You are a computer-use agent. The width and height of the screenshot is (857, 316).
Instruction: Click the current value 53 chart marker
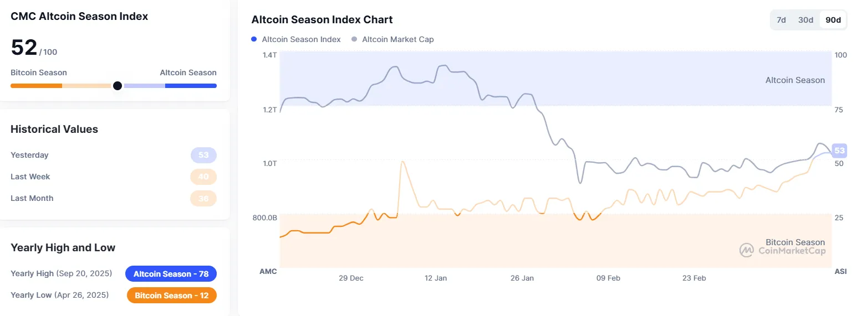(839, 151)
